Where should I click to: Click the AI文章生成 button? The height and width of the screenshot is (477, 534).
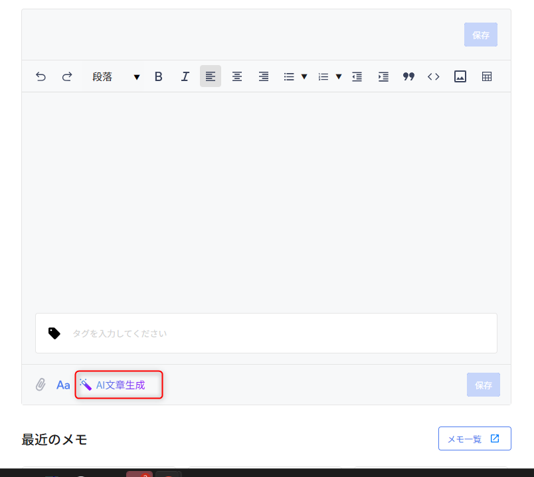coord(119,385)
